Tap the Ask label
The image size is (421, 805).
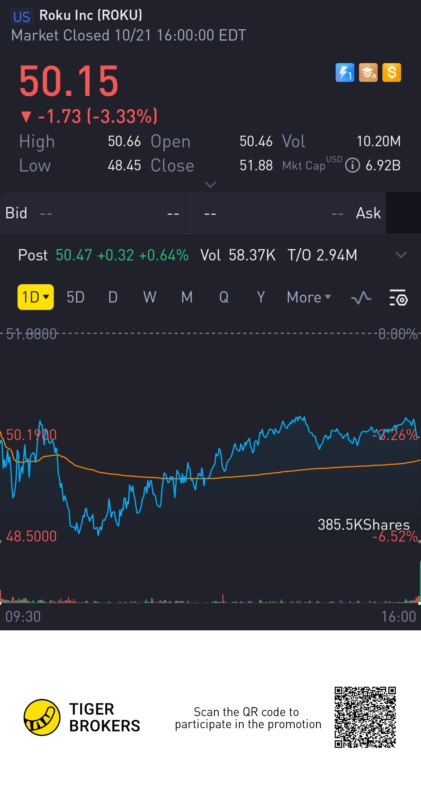point(368,213)
